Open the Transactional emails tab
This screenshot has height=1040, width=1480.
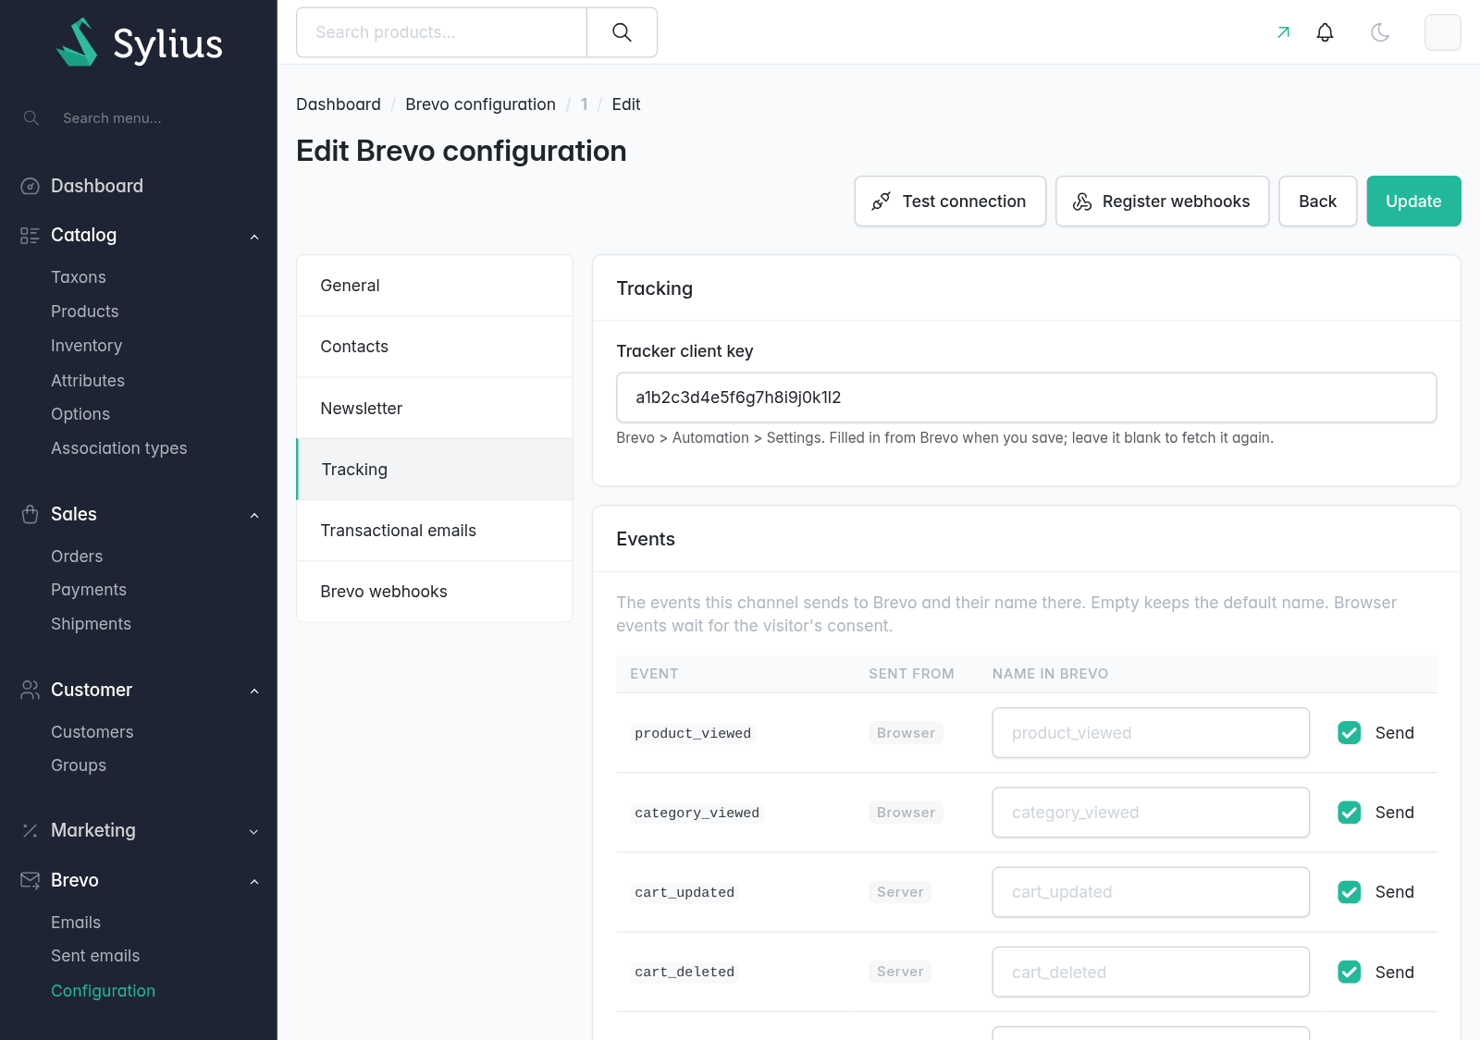coord(435,531)
